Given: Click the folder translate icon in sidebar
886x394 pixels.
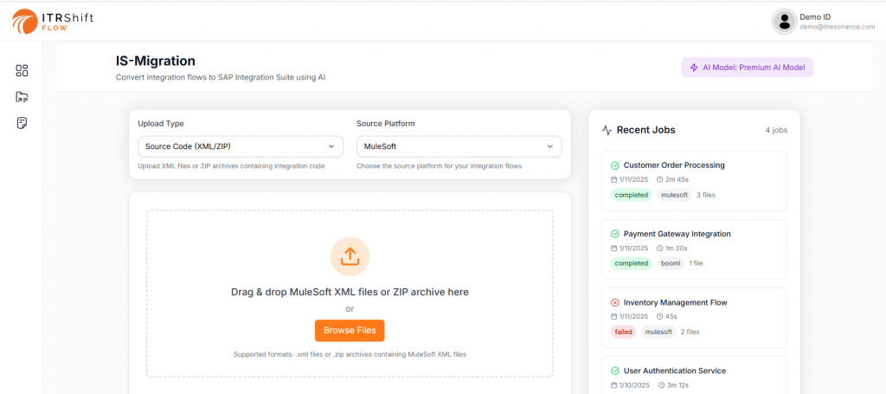Looking at the screenshot, I should coord(22,97).
